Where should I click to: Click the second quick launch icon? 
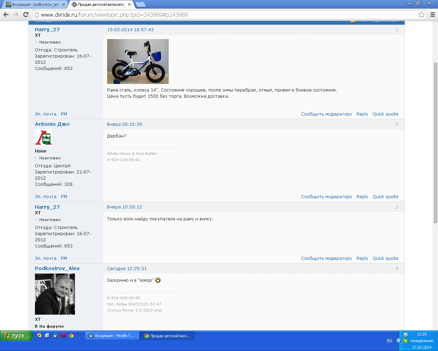47,336
